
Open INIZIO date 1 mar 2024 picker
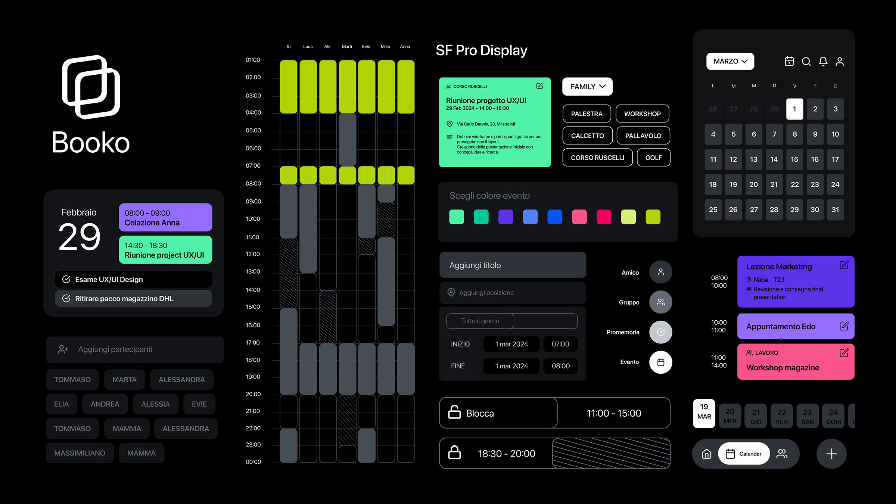(511, 344)
